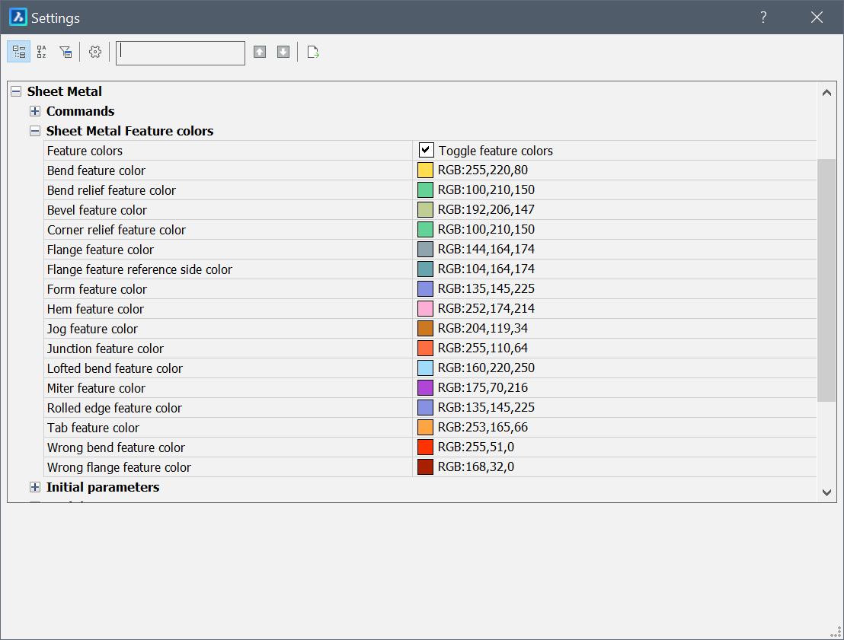
Task: Select the Lofted bend feature color row
Action: (x=115, y=368)
